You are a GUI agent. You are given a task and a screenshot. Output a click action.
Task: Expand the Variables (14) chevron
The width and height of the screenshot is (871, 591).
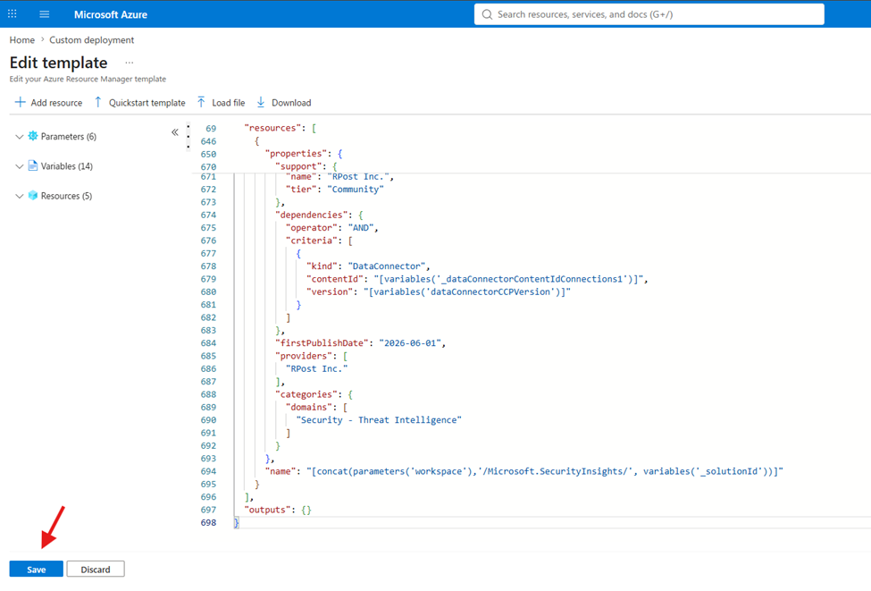click(x=20, y=166)
